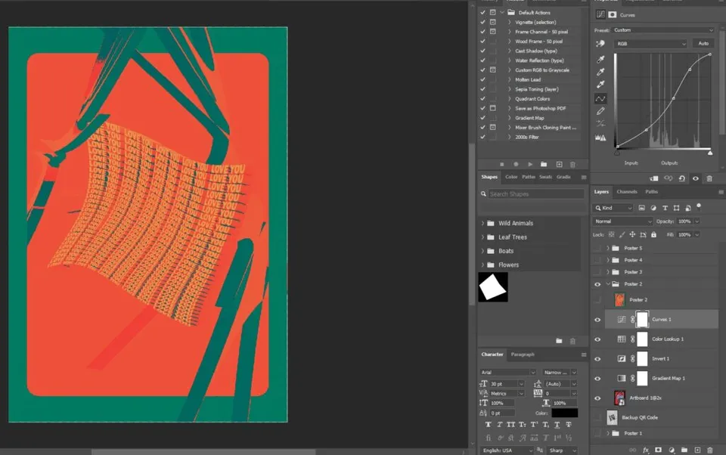Pick the white point eyedropper in Curves

(600, 84)
